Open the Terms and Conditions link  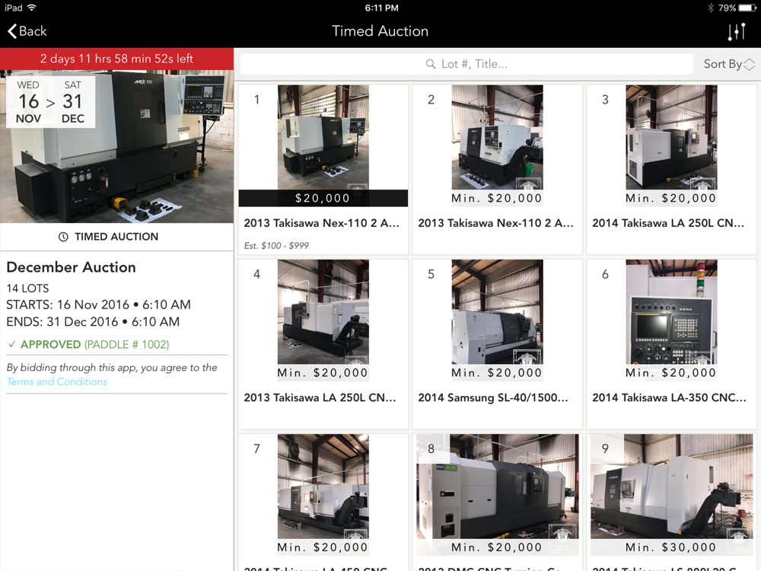pos(57,381)
